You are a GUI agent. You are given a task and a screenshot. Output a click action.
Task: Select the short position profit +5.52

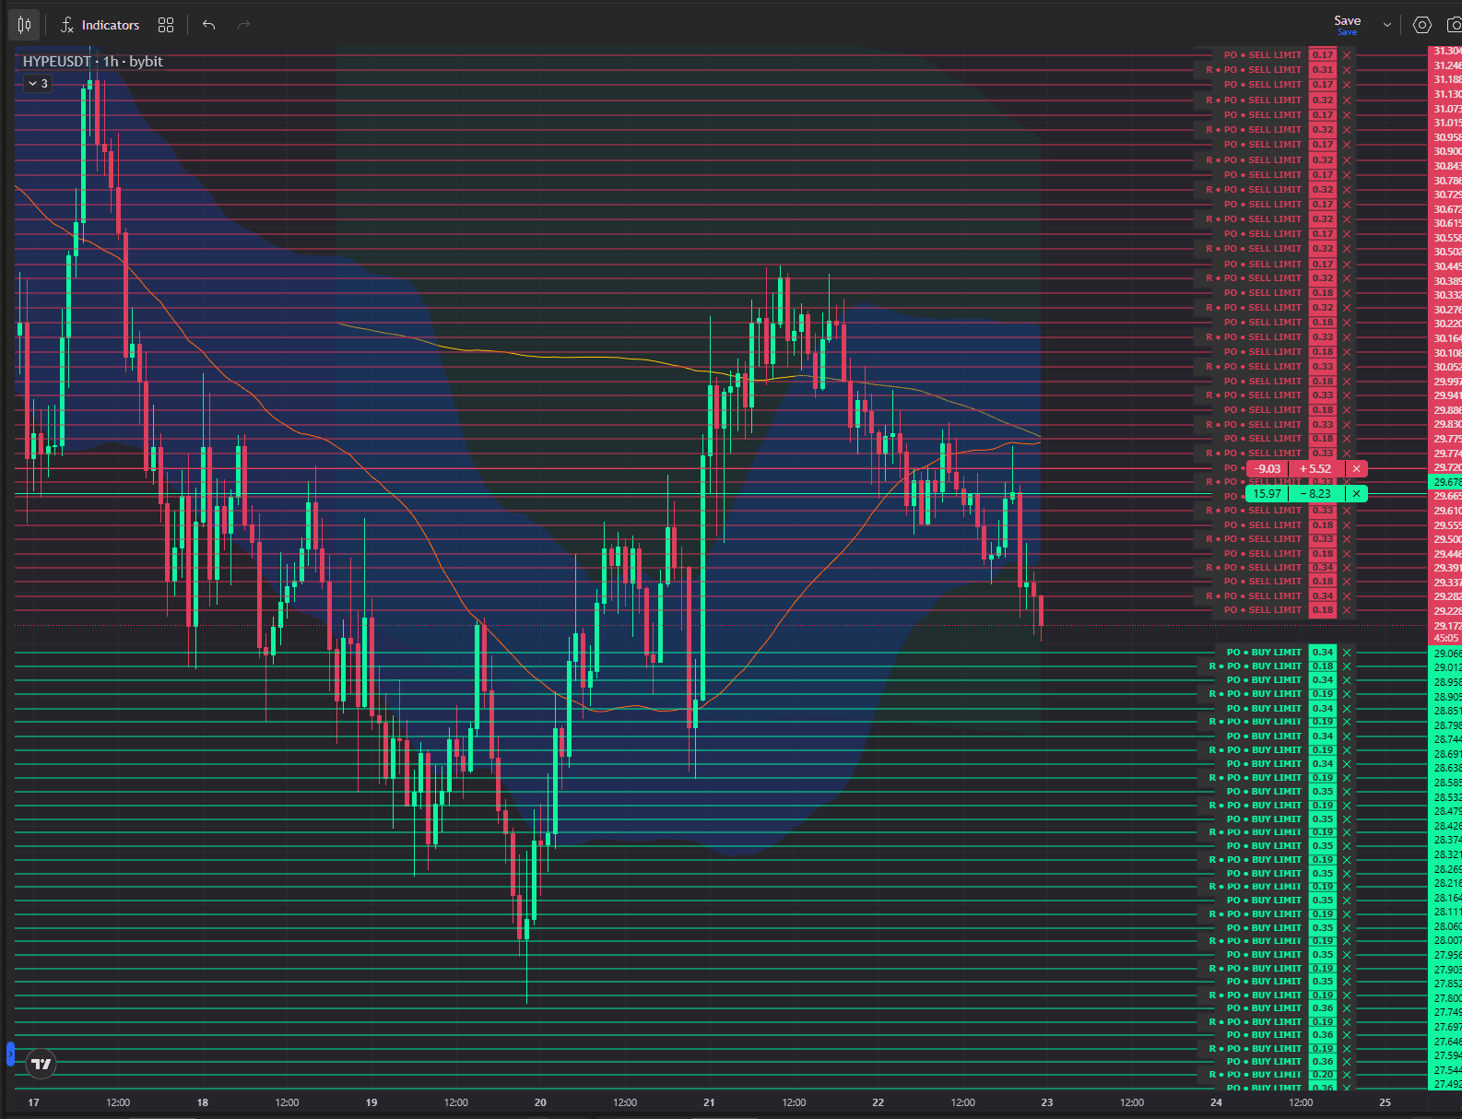1315,468
